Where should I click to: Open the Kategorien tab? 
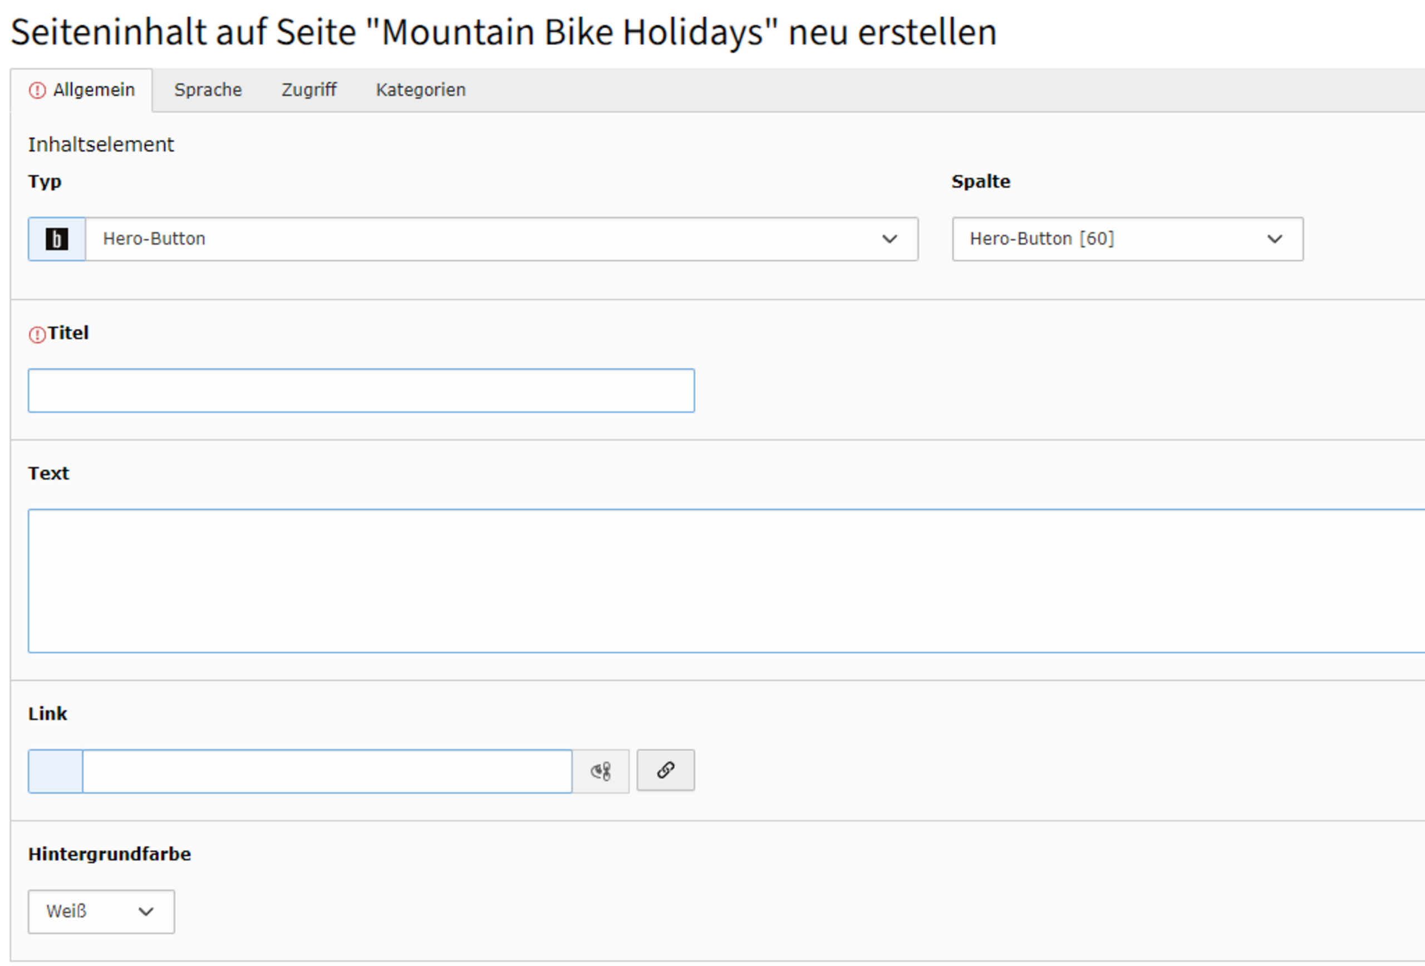(x=421, y=90)
